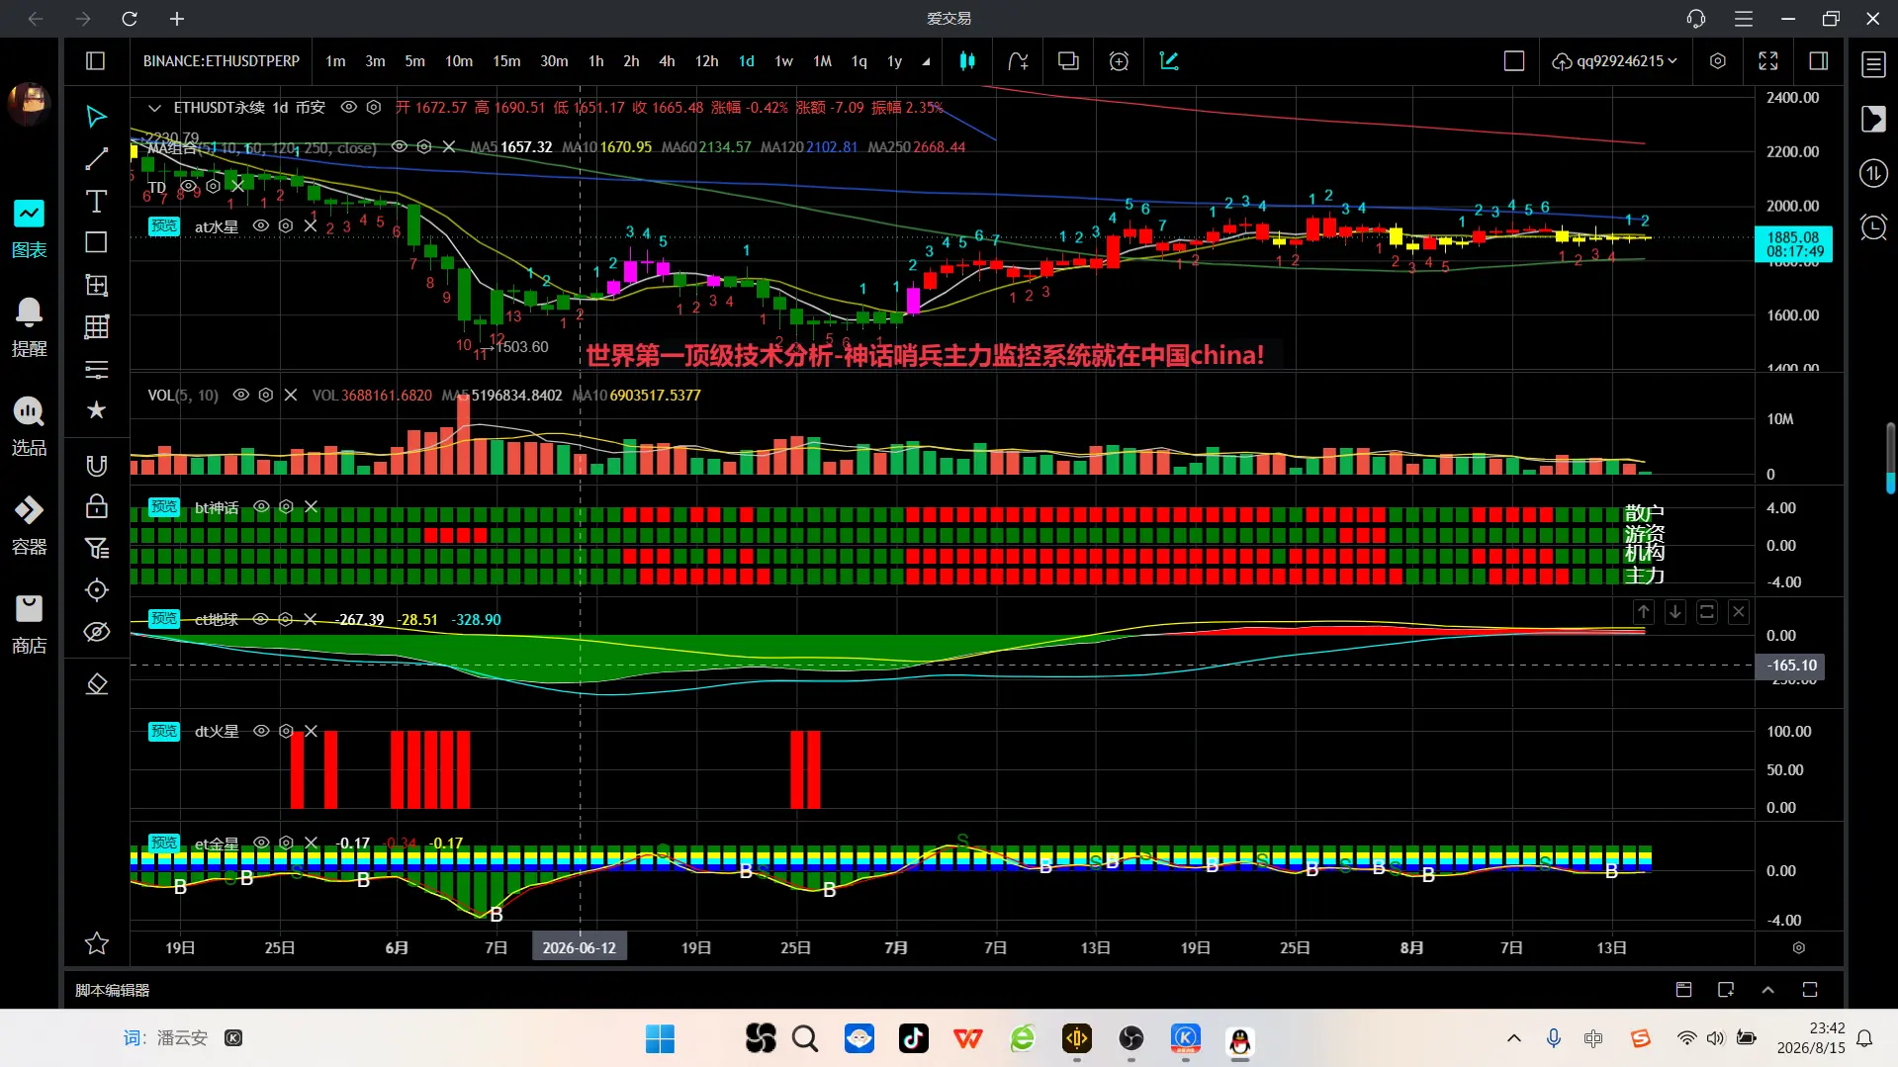Open the 提醒 alerts section
Image resolution: width=1898 pixels, height=1067 pixels.
[x=29, y=328]
